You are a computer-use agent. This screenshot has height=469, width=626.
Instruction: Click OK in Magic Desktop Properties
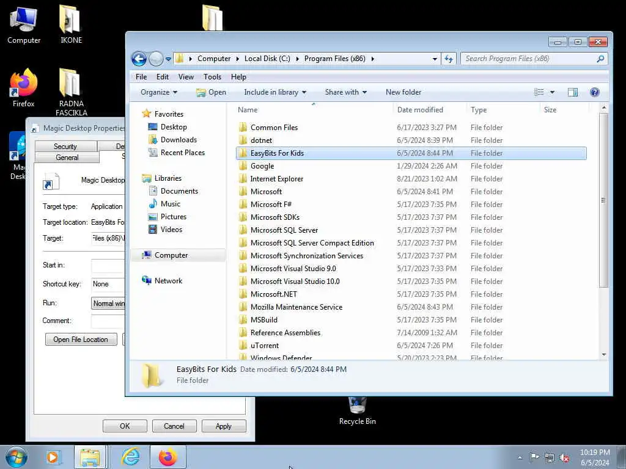[x=125, y=426]
